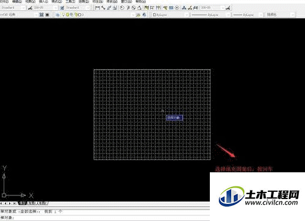
Task: Select the Baseline dimension tool
Action: click(x=152, y=8)
